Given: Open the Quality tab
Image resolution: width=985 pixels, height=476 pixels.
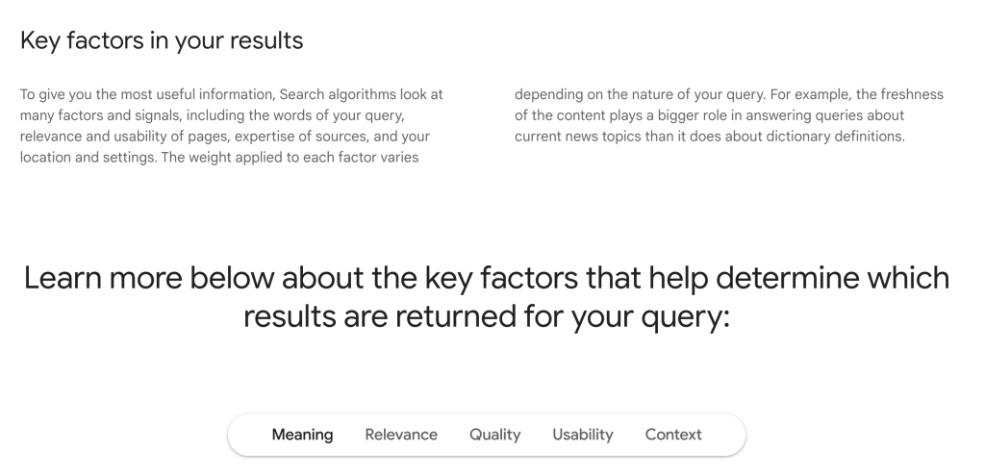Looking at the screenshot, I should pos(494,435).
